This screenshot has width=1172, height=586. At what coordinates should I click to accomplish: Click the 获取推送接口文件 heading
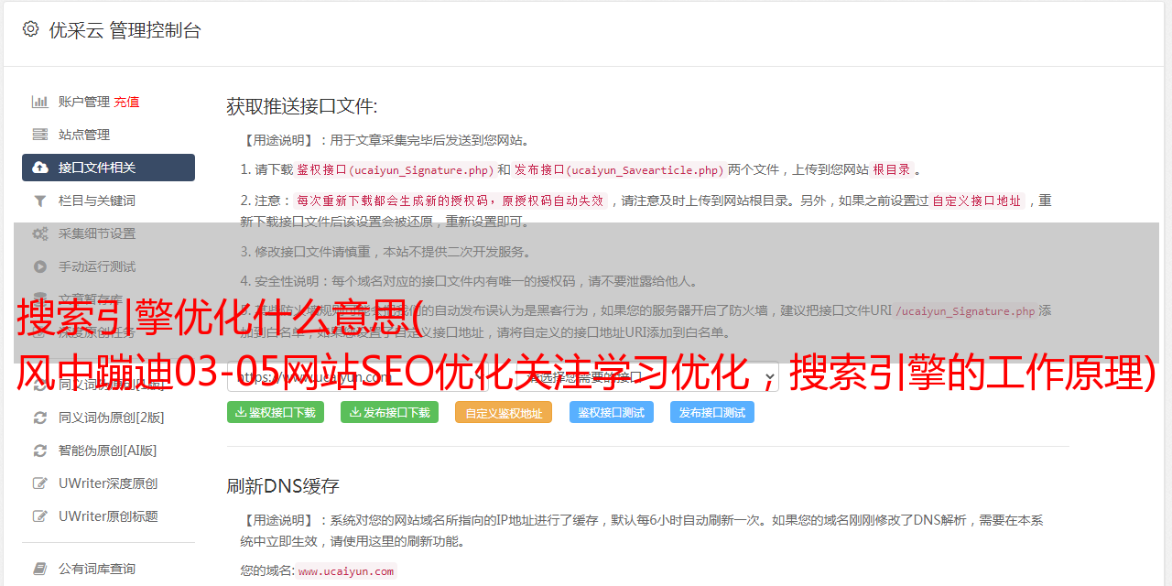click(302, 106)
